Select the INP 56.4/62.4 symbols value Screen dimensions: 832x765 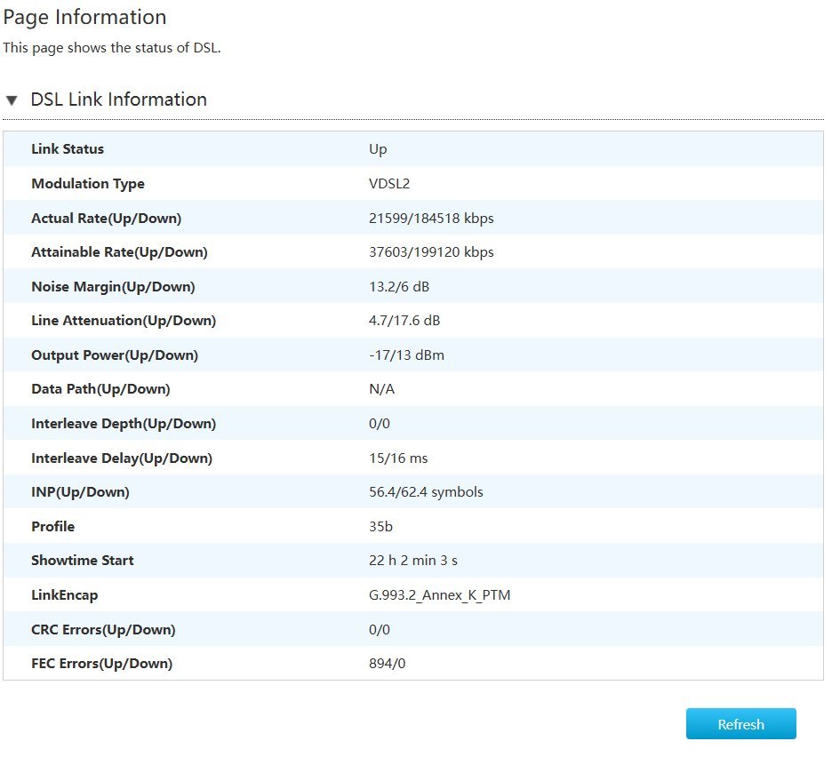[426, 492]
